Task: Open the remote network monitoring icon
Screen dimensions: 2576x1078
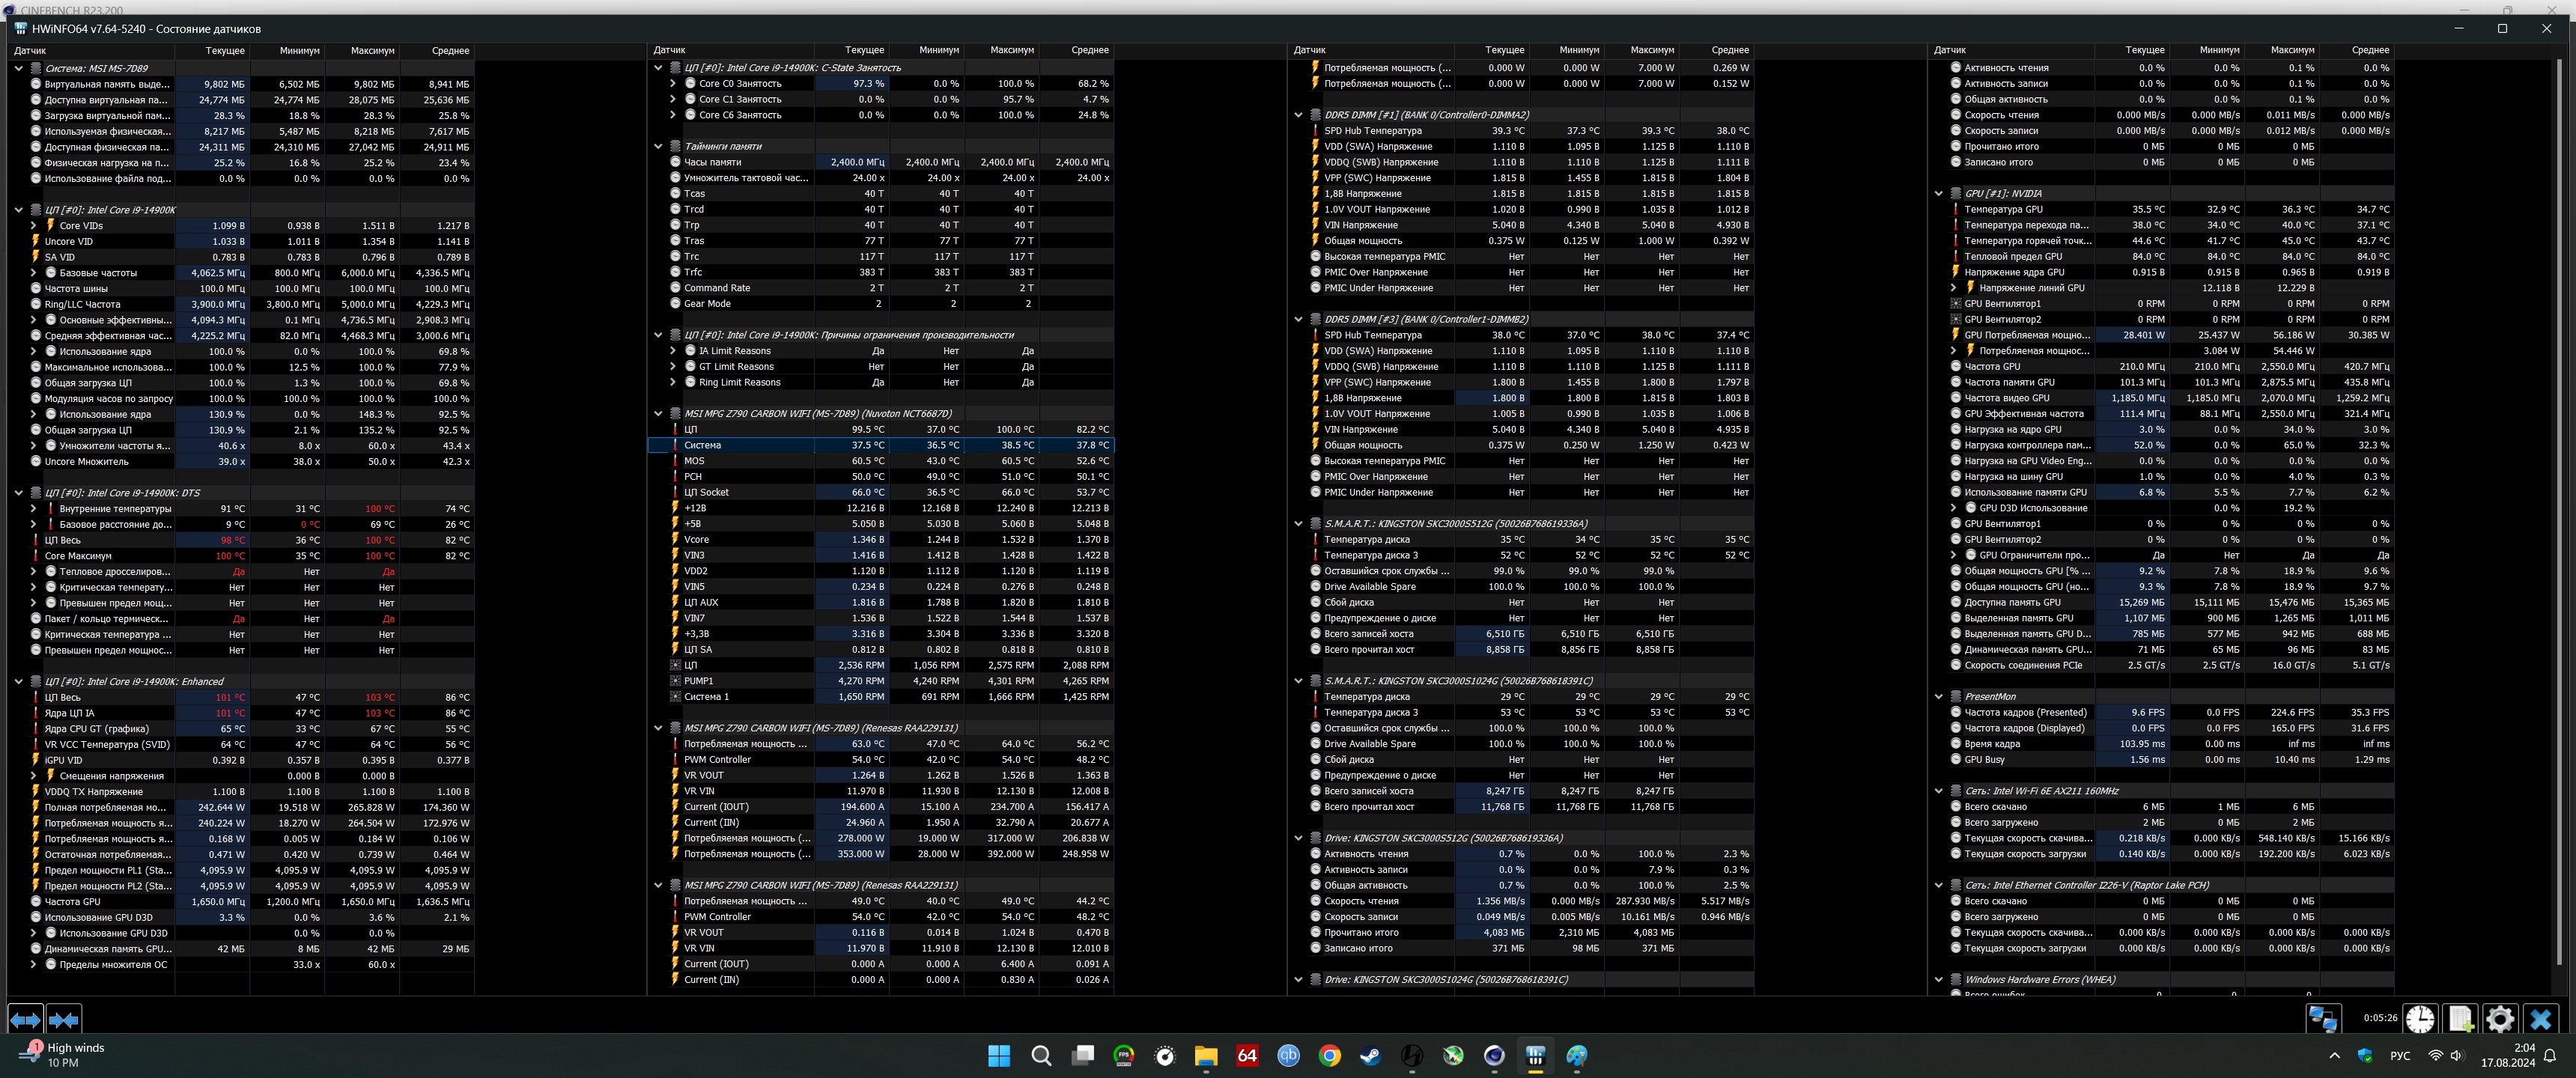Action: click(2322, 1018)
